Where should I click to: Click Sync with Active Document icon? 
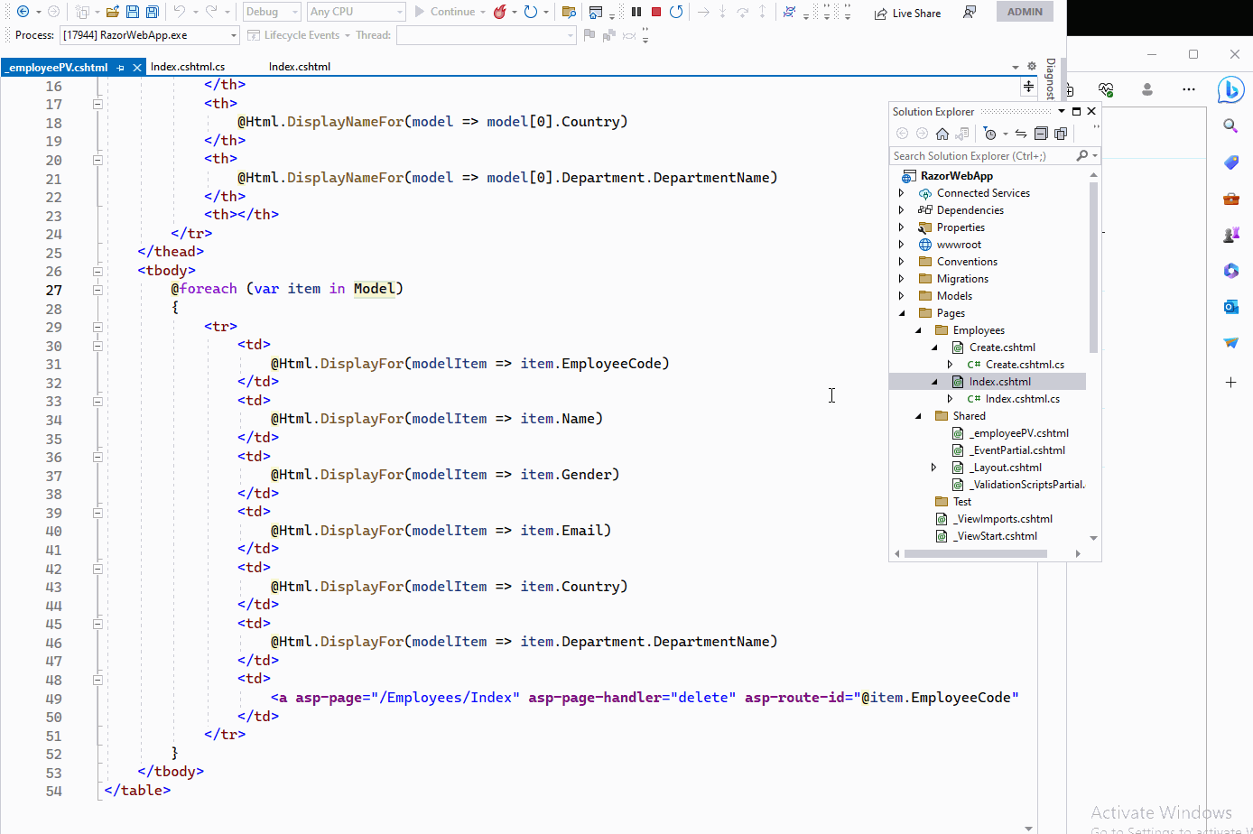coord(1021,134)
